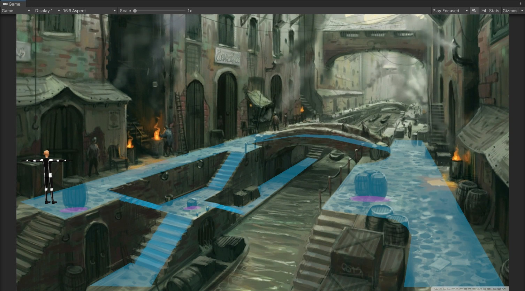Expand the 16:9 Aspect dropdown
The height and width of the screenshot is (291, 525).
click(x=89, y=10)
